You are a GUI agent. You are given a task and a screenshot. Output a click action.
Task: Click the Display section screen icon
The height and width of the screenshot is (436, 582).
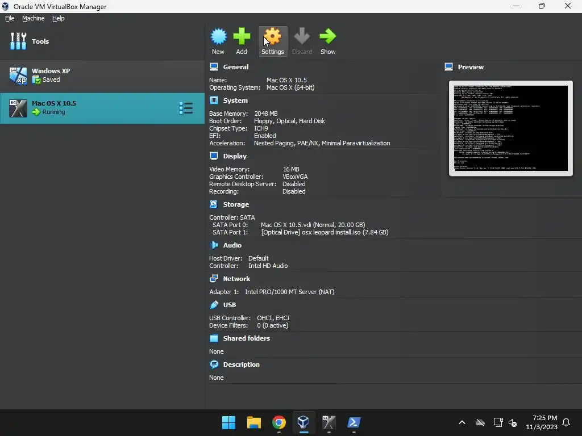214,156
